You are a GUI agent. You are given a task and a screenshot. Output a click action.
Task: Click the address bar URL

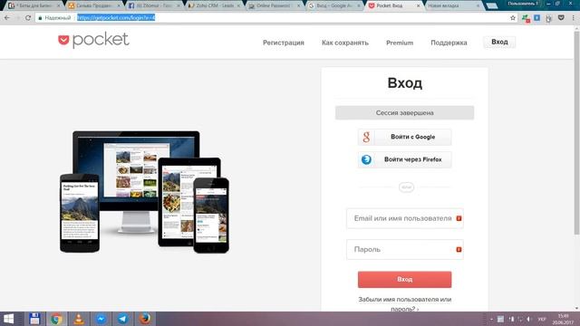click(116, 18)
